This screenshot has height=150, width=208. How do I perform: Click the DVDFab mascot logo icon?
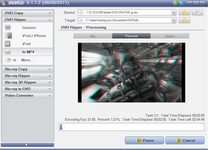[4, 3]
